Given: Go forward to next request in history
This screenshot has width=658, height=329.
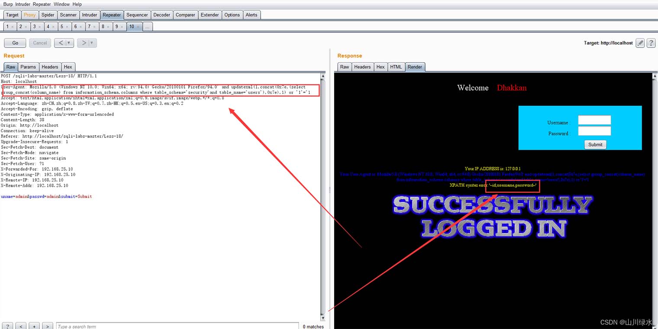Looking at the screenshot, I should click(x=84, y=43).
